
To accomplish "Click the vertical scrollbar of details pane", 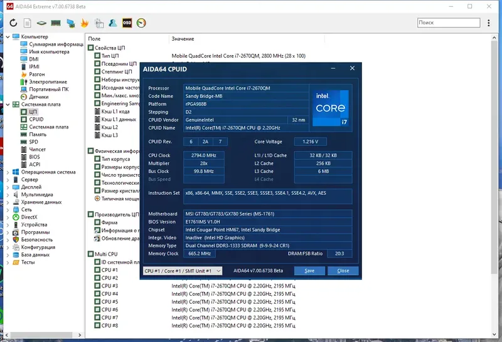I will tap(494, 157).
